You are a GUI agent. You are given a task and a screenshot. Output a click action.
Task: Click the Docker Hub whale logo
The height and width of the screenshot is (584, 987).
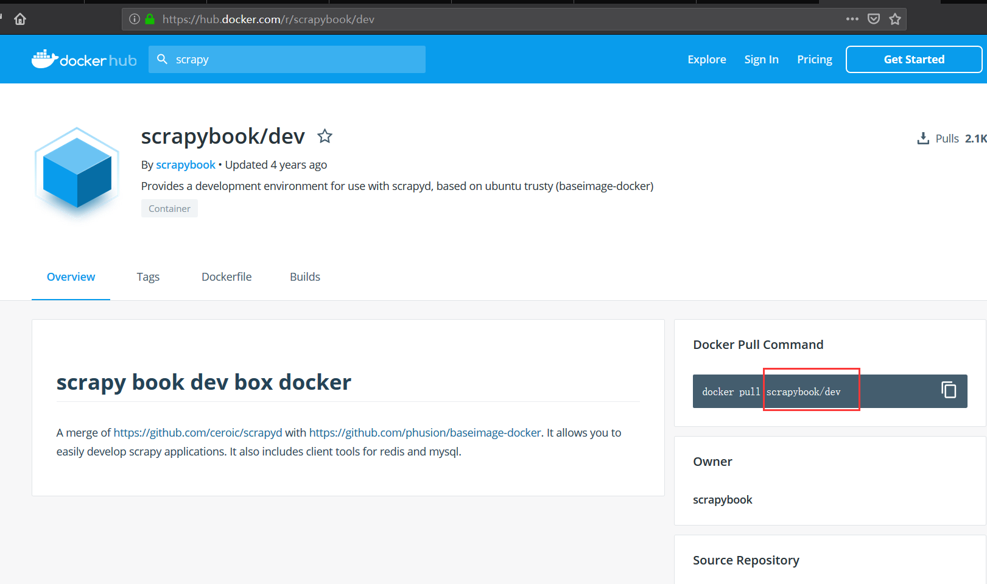pyautogui.click(x=84, y=59)
